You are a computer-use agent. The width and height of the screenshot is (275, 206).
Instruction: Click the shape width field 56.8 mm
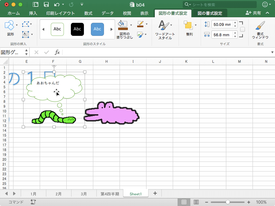tap(222, 35)
